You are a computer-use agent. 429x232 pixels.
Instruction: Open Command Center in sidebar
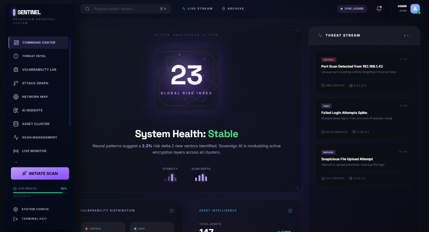click(39, 42)
